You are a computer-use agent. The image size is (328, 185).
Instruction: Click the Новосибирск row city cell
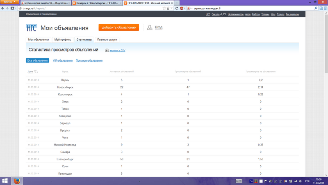(x=65, y=87)
